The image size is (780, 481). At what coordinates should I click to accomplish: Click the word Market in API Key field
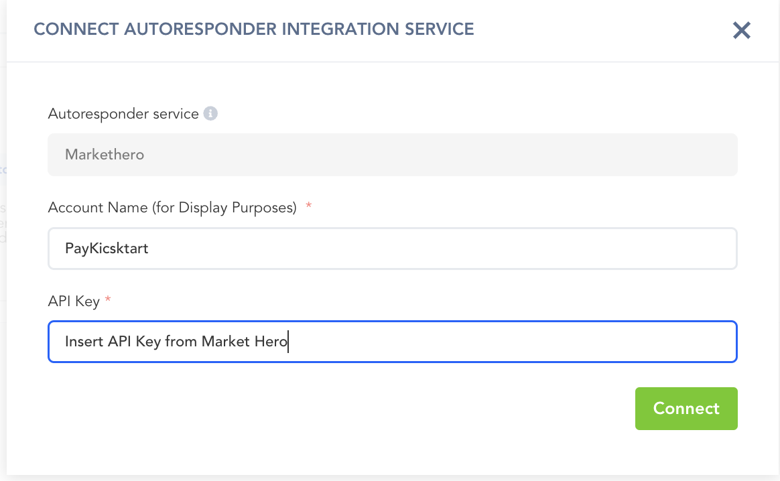coord(225,342)
